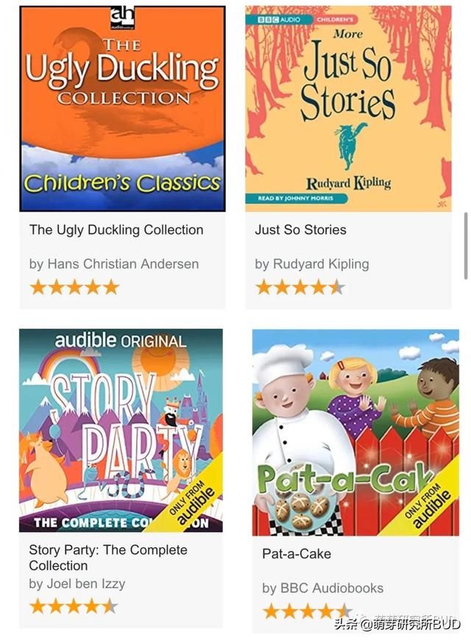Image resolution: width=471 pixels, height=641 pixels.
Task: Open the Story Party audible original cover
Action: click(121, 430)
